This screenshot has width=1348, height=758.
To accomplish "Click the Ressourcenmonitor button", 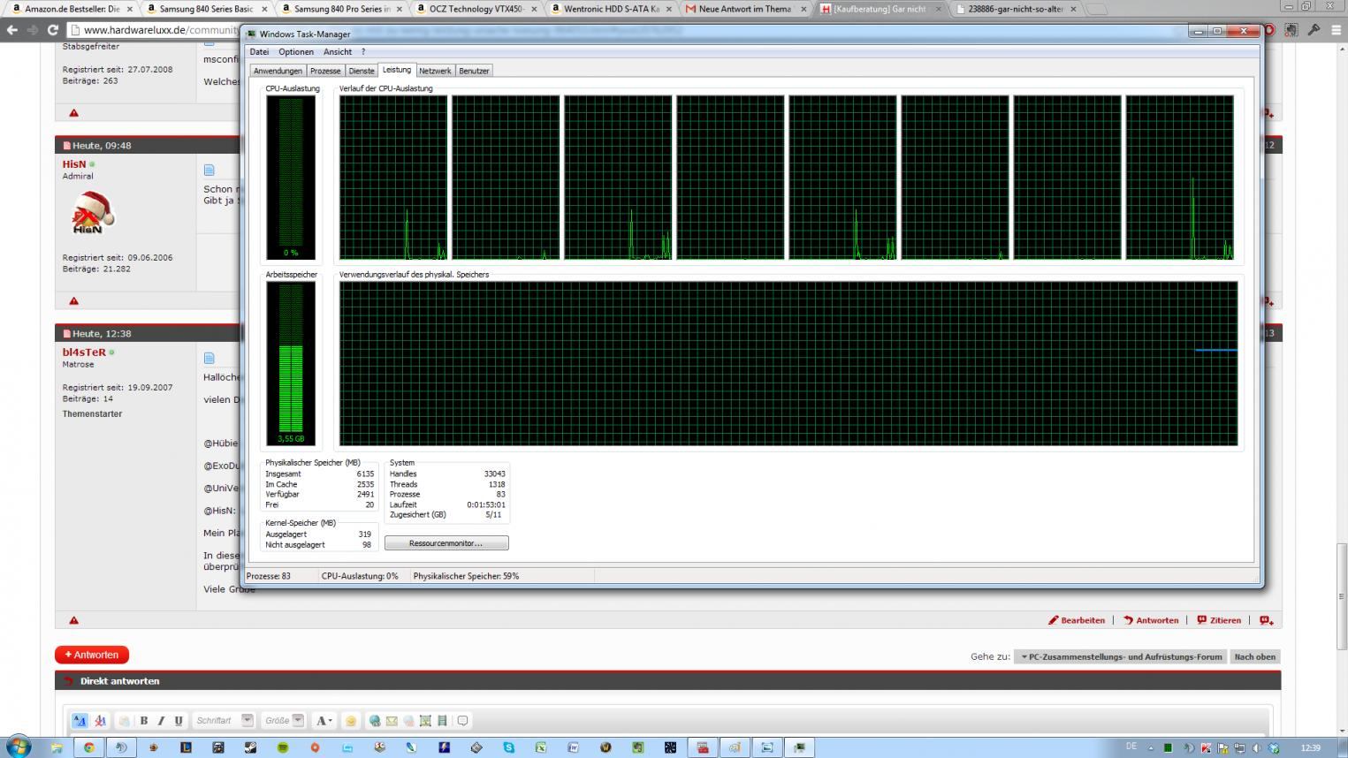I will 446,543.
